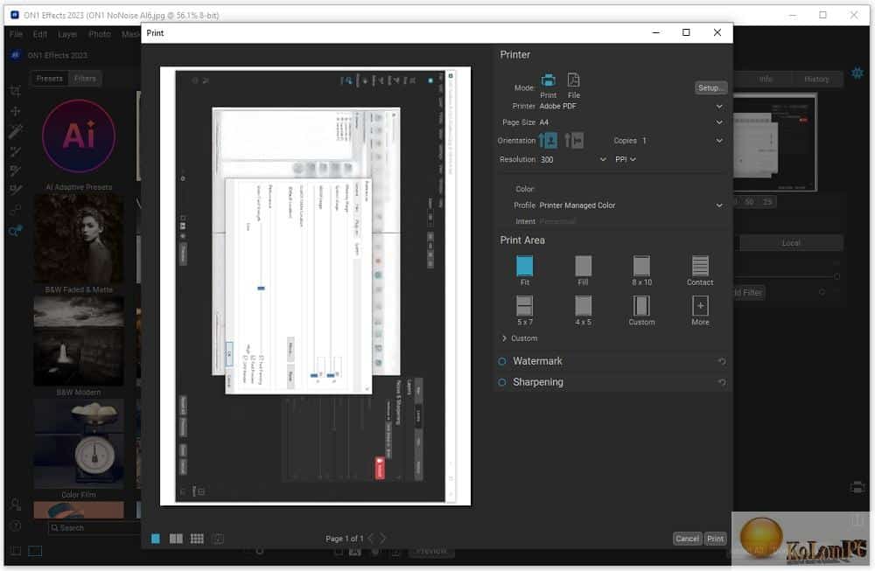Confirm with the Print button
The width and height of the screenshot is (875, 571).
(715, 539)
